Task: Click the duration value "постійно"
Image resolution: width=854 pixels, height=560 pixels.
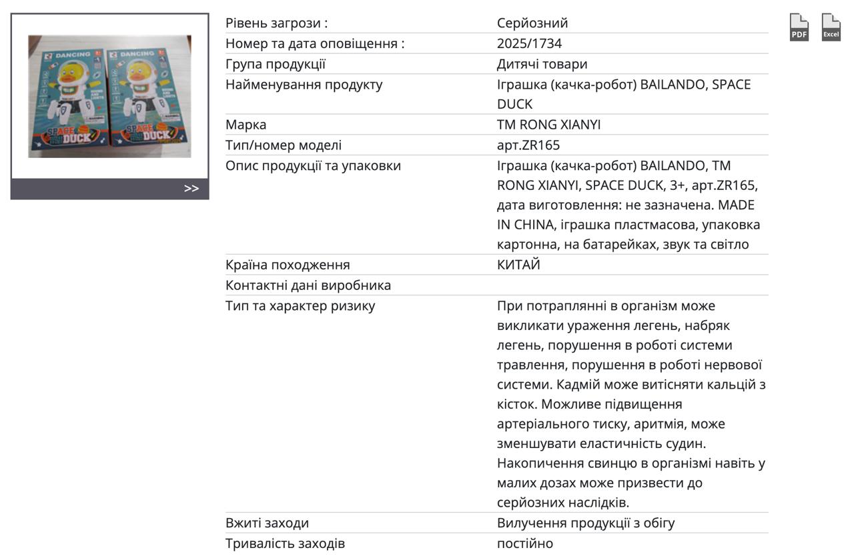Action: point(525,543)
